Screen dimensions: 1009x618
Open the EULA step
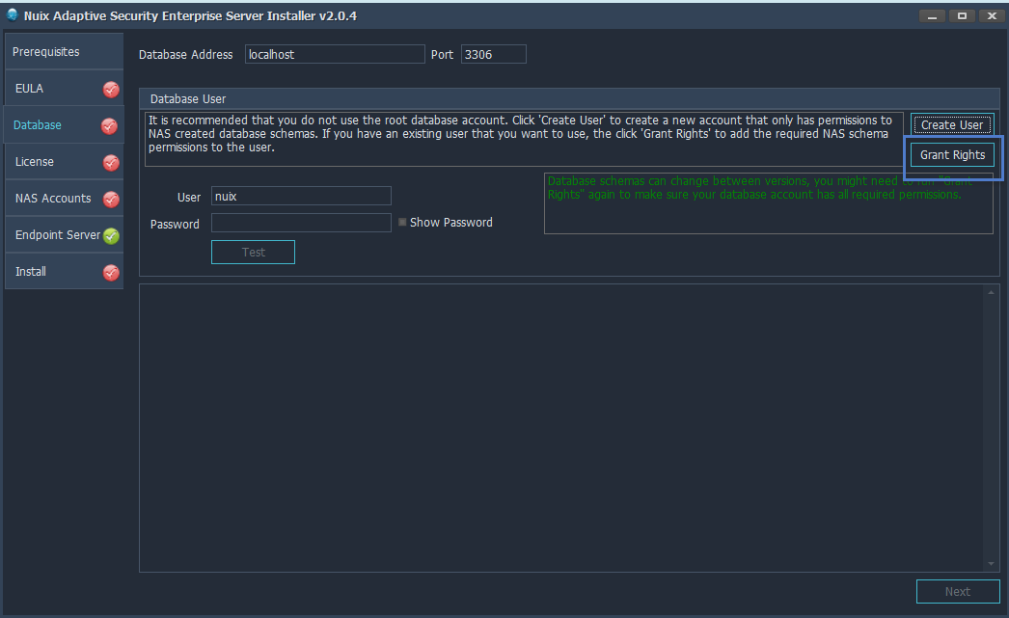tap(64, 88)
